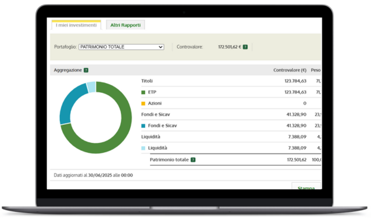Viewport: 371px width, 224px height.
Task: Click the Stampa button
Action: 306,186
